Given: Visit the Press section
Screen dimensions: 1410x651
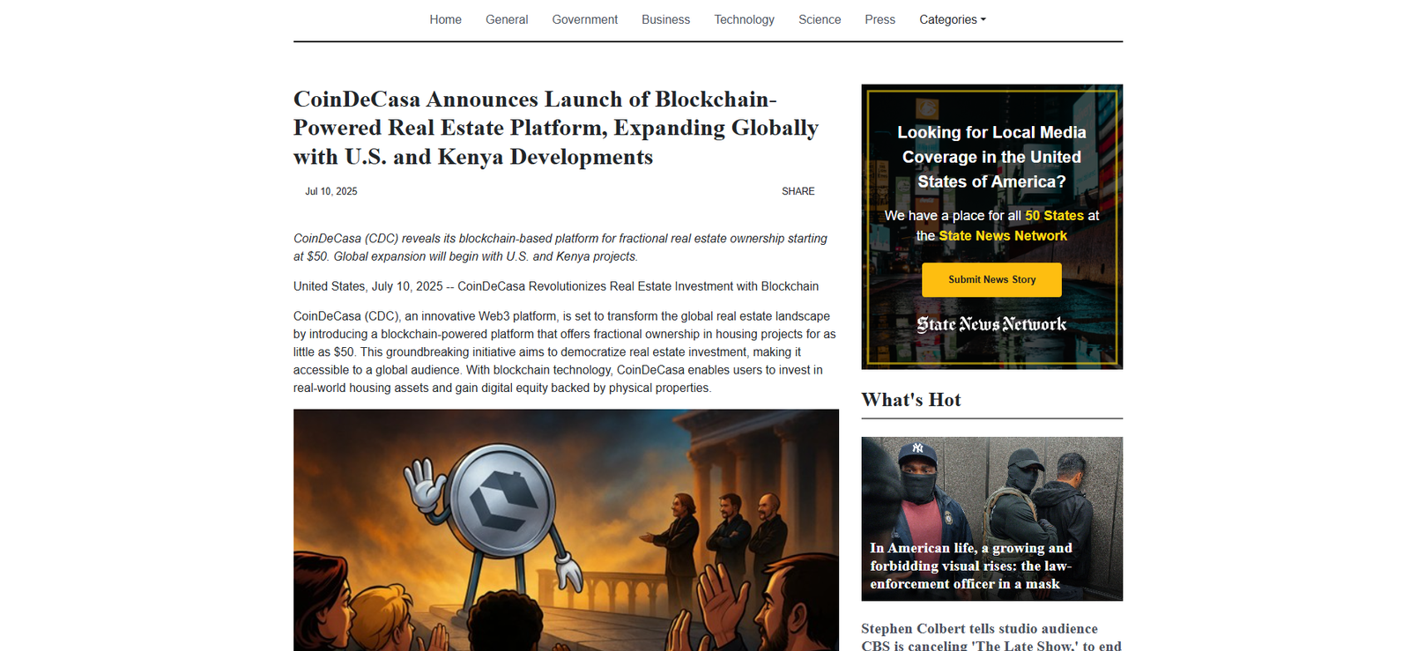Looking at the screenshot, I should (x=879, y=19).
